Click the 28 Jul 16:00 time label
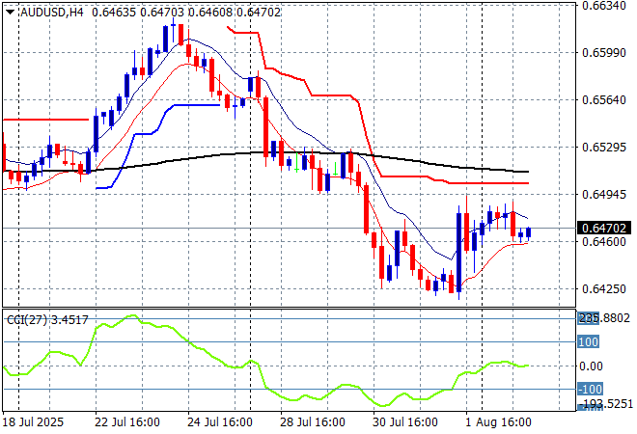The height and width of the screenshot is (434, 637). coord(313,422)
